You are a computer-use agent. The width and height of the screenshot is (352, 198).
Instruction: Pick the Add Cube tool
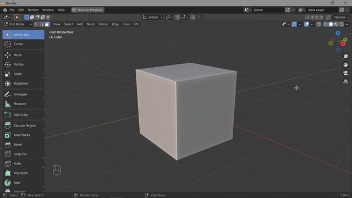coord(23,115)
